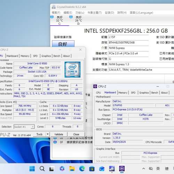Click the CrystalDiskInfo title icon

[54, 7]
